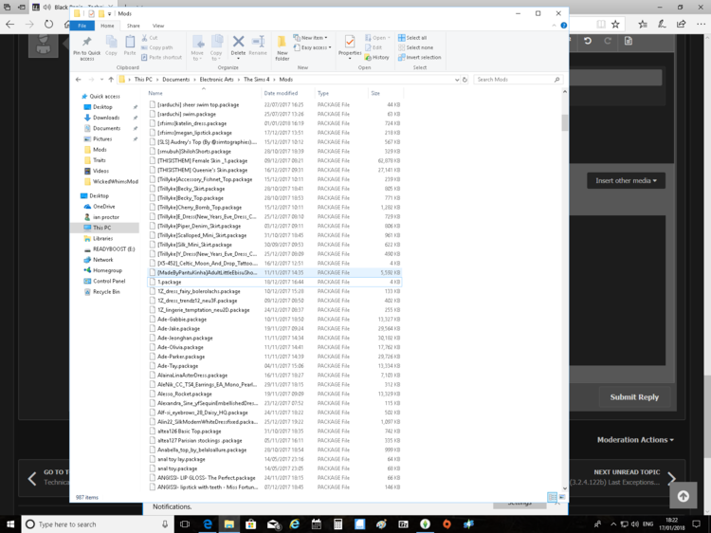
Task: Expand address bar history dropdown
Action: point(457,80)
